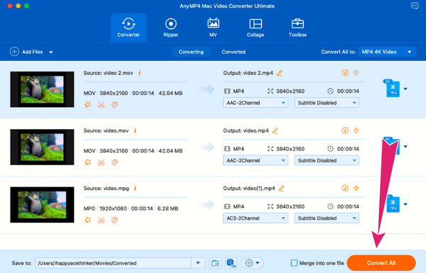Expand the format arrow beside video(1).mp4
Screen dimensions: 426x273
pyautogui.click(x=405, y=204)
